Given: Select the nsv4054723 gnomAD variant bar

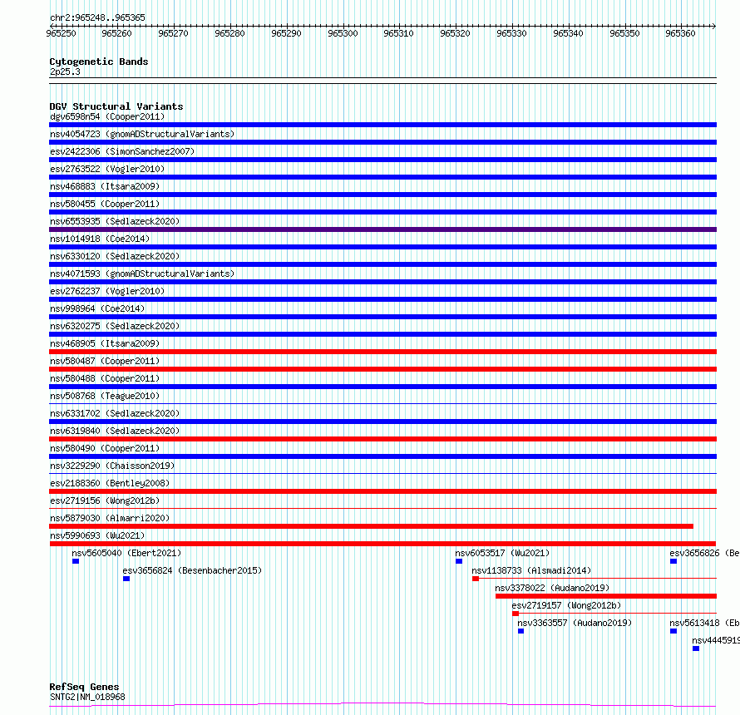Looking at the screenshot, I should (x=382, y=142).
